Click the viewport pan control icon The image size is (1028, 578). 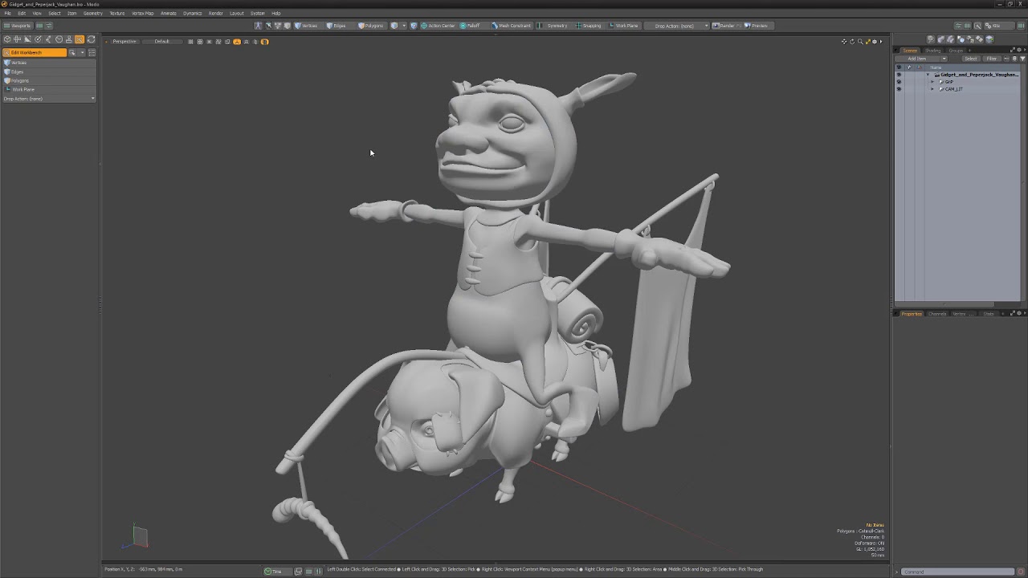pyautogui.click(x=844, y=41)
